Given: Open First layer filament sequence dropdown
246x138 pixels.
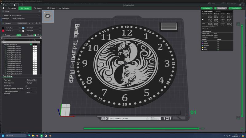Looking at the screenshot, I should pos(31,89).
